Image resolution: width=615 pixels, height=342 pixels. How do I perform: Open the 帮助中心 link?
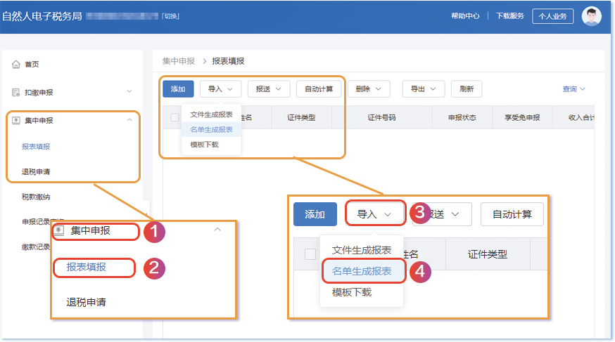(465, 16)
